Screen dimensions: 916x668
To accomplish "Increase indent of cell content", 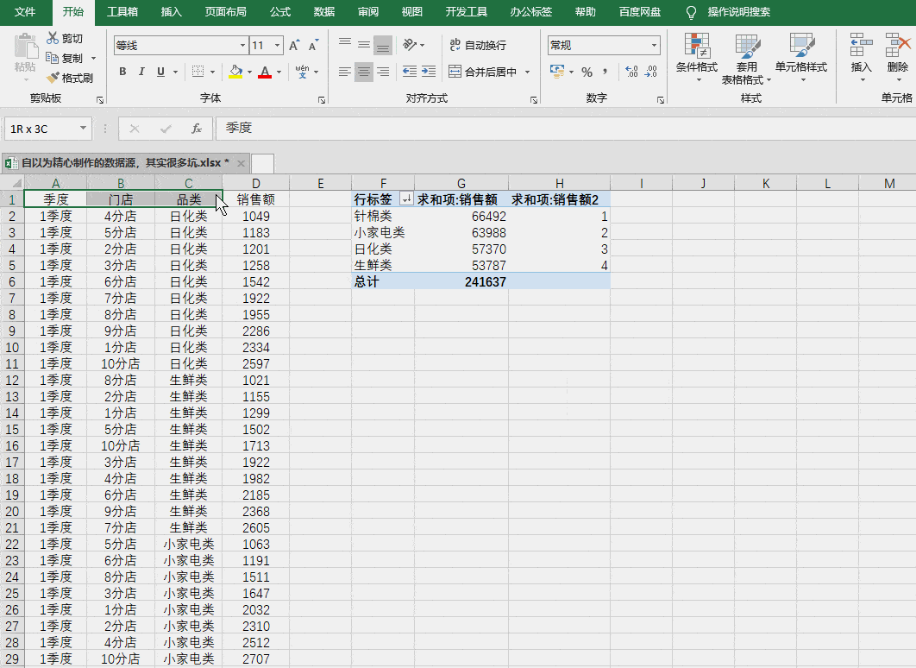I will pyautogui.click(x=428, y=72).
